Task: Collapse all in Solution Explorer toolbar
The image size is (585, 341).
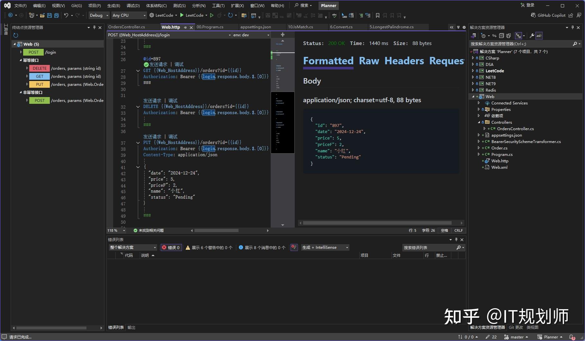Action: [501, 36]
